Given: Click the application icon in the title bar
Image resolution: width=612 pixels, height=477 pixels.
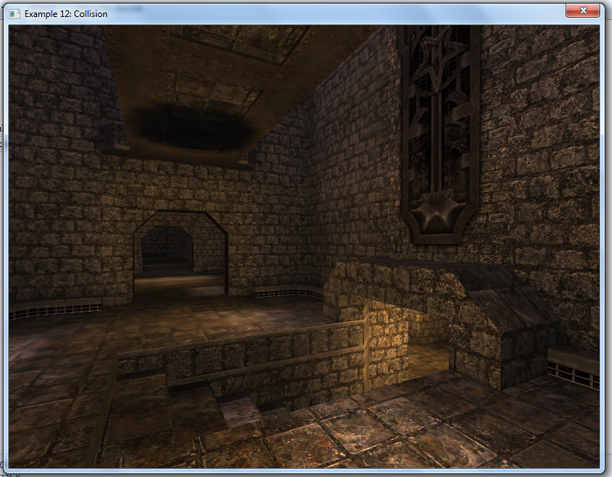Looking at the screenshot, I should point(14,13).
